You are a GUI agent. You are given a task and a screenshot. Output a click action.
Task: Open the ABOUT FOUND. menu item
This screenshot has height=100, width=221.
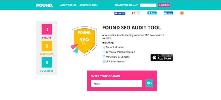tap(68, 5)
